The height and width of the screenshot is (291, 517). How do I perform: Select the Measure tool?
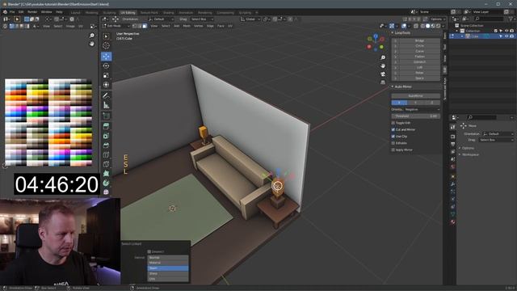tap(106, 105)
